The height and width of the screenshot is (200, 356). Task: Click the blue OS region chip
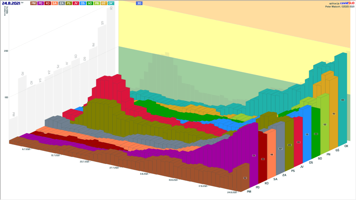(x=83, y=3)
